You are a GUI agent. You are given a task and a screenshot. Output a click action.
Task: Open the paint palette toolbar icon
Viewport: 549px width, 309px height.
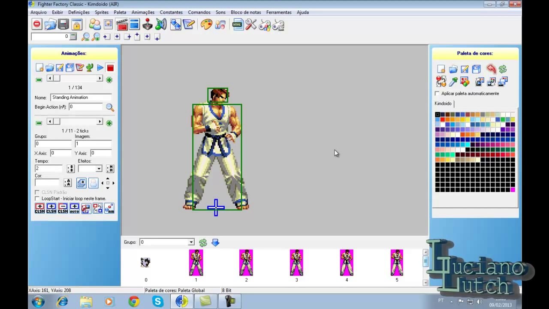pyautogui.click(x=206, y=24)
